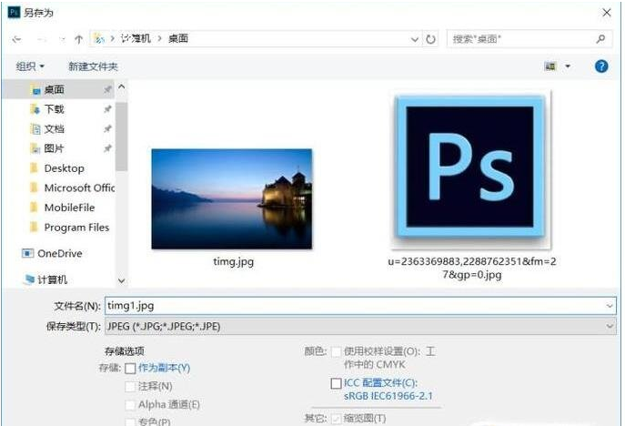Expand the view options dropdown arrow
Screen dimensions: 625x426
coord(568,66)
